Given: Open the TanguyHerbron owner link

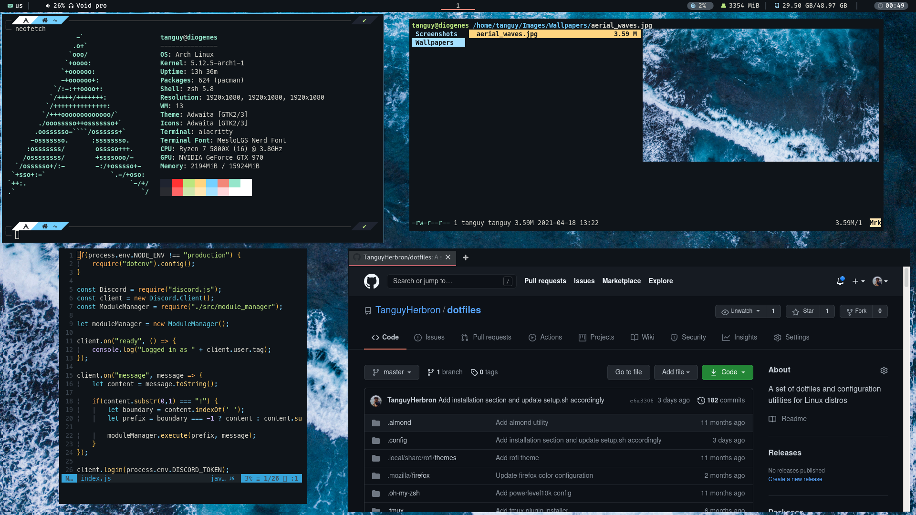Looking at the screenshot, I should [x=408, y=310].
